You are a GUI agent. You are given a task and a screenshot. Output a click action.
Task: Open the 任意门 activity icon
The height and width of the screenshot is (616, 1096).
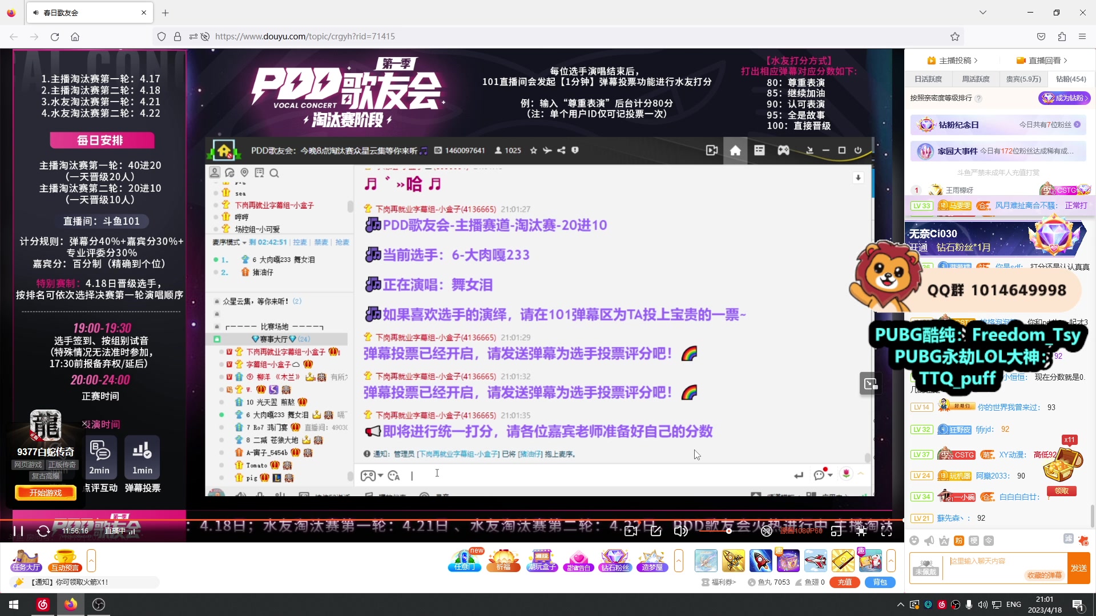pos(465,561)
